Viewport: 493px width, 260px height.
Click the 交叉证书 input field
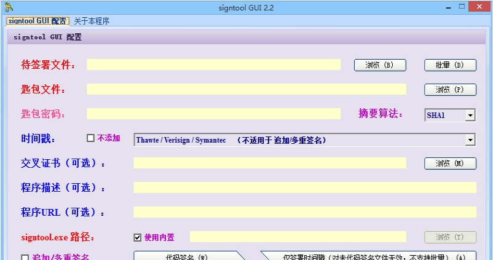270,163
